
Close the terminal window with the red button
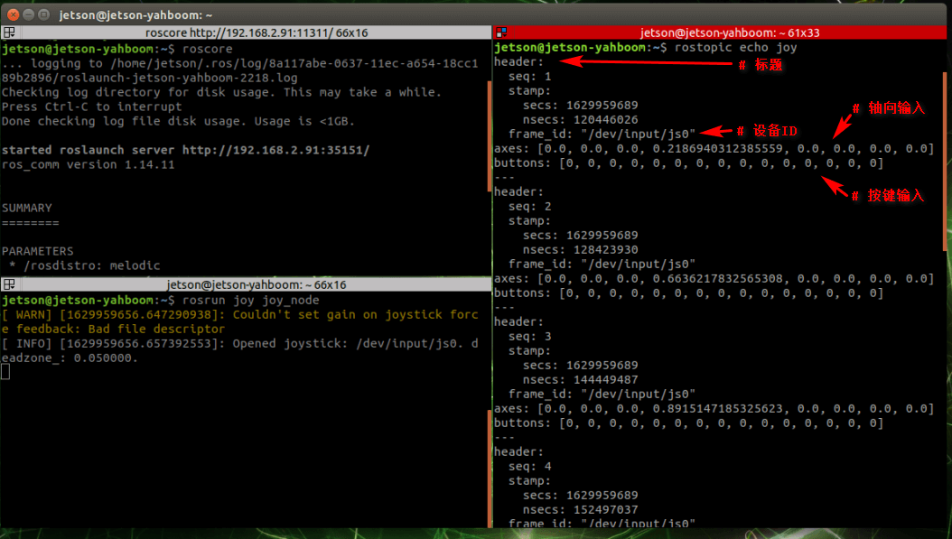[13, 14]
